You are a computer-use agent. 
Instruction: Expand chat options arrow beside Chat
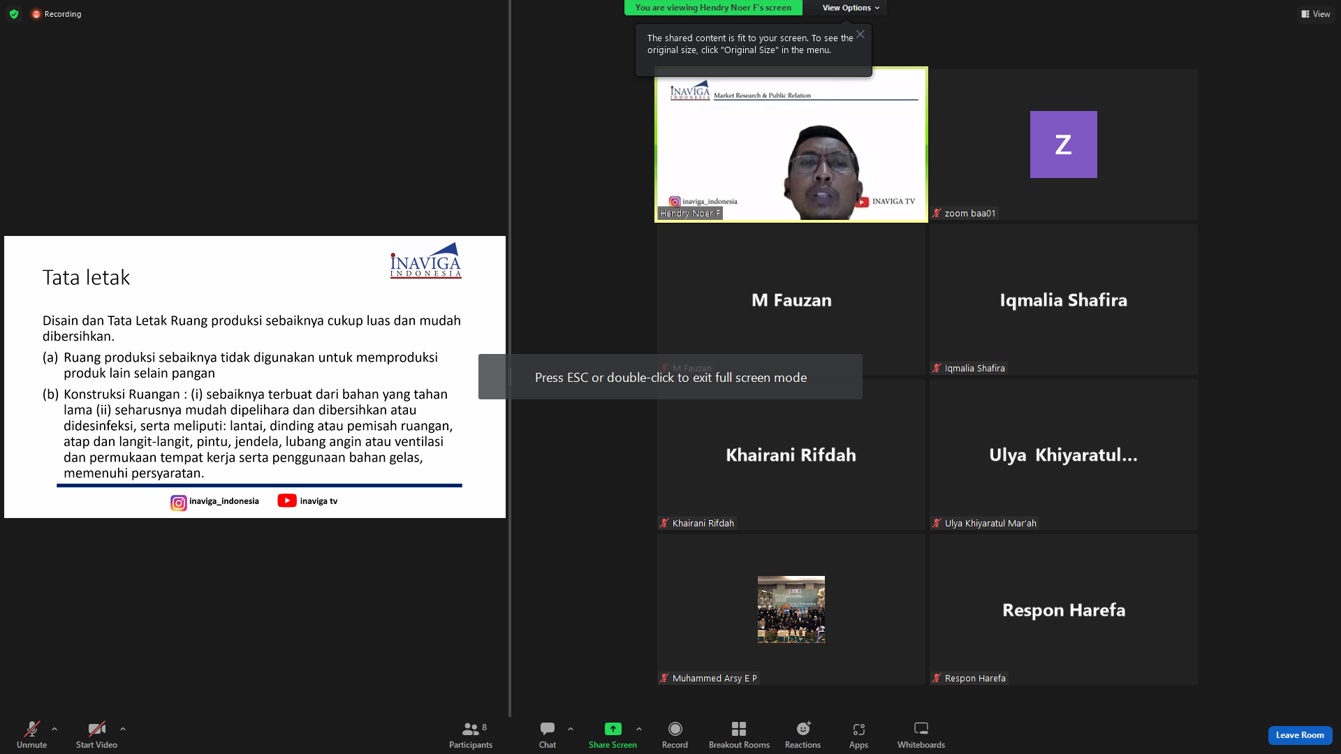click(x=571, y=729)
